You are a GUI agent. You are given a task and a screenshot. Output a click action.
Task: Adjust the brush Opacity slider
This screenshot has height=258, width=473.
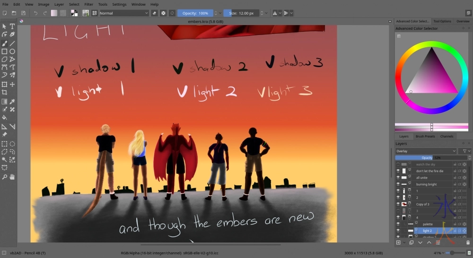coord(195,13)
